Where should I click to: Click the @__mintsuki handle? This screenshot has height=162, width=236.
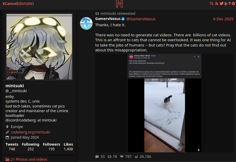pos(16,91)
